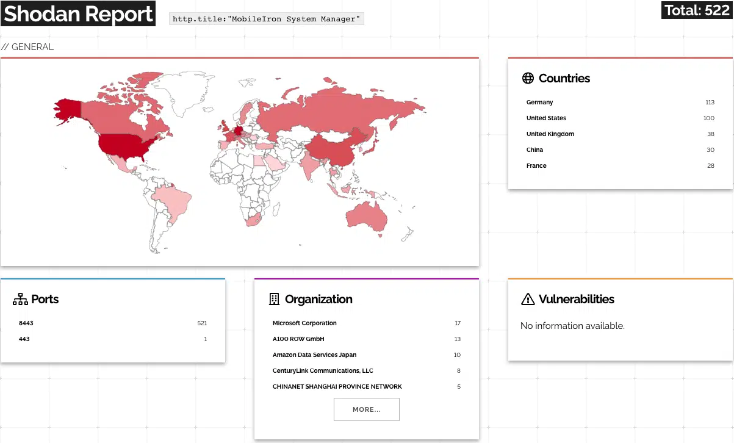Select port 8443 in Ports list
The image size is (734, 443).
pos(26,323)
